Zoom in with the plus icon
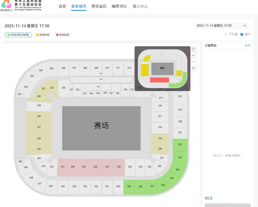 193,56
